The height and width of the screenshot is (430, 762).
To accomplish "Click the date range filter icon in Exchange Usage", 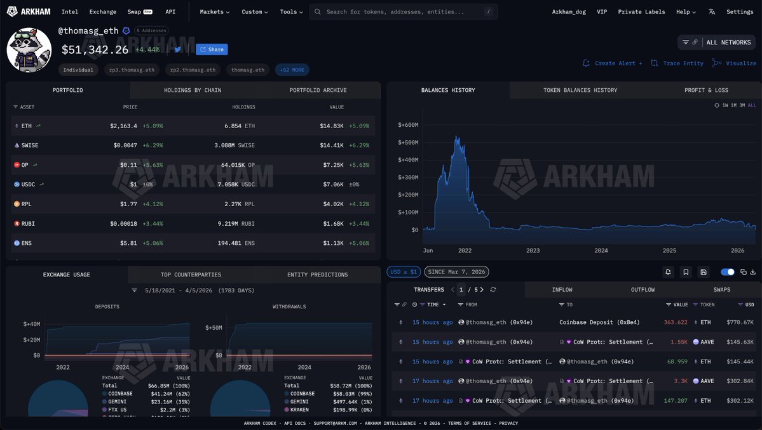I will pyautogui.click(x=134, y=290).
